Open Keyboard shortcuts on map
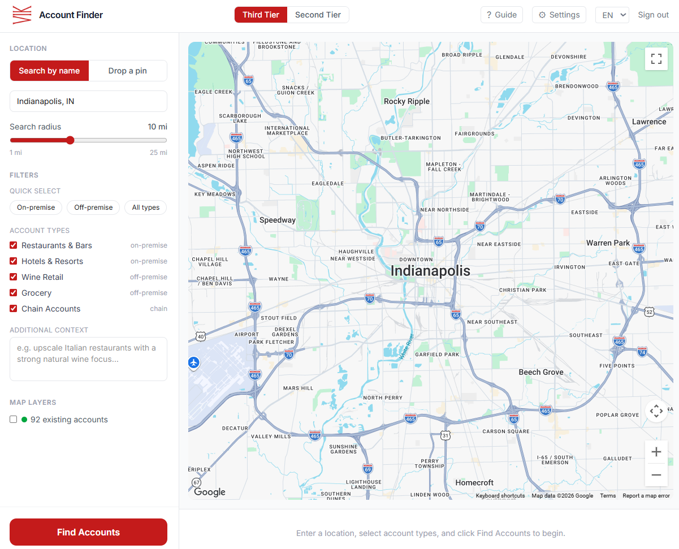The height and width of the screenshot is (549, 679). click(x=500, y=496)
